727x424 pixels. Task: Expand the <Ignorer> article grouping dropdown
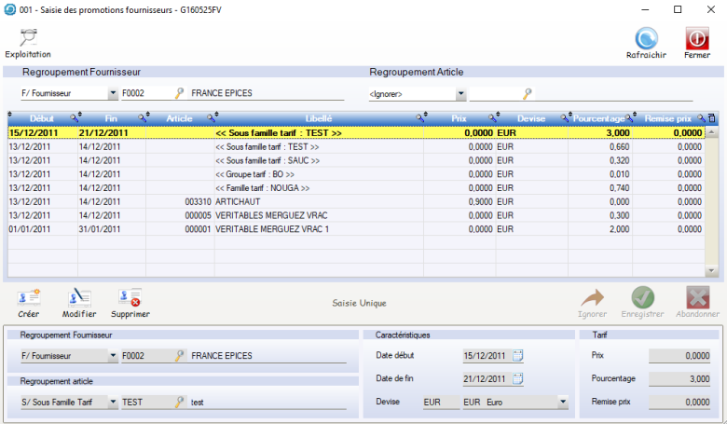[x=460, y=93]
